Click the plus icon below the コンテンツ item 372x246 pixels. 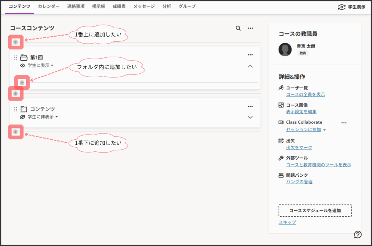15,132
